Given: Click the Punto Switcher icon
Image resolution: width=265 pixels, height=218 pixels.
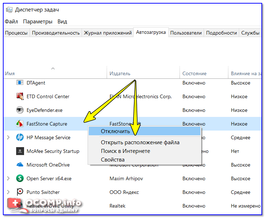Looking at the screenshot, I should pyautogui.click(x=20, y=192).
